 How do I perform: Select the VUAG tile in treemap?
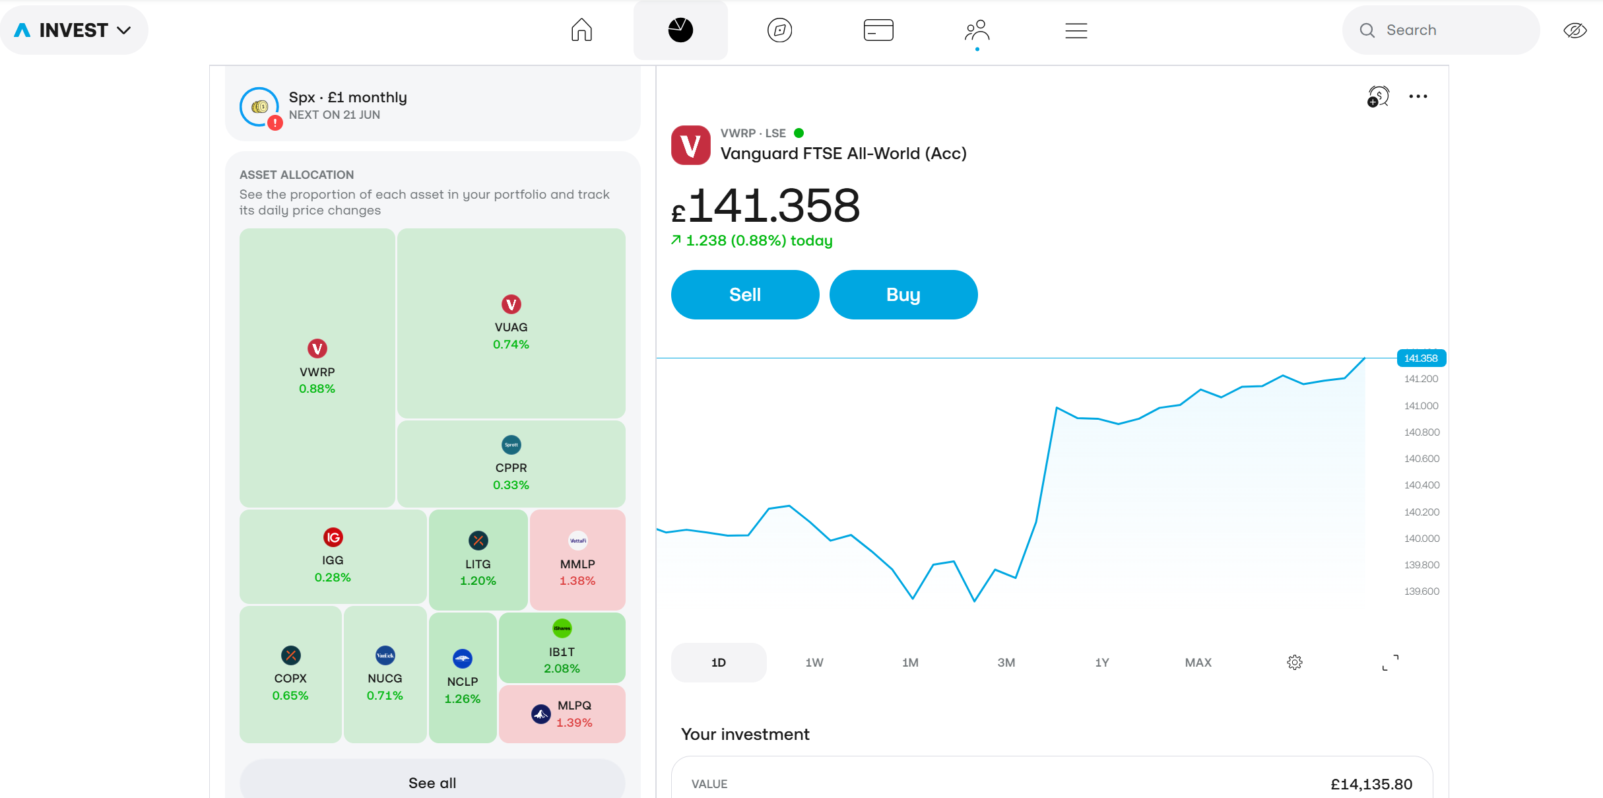511,323
